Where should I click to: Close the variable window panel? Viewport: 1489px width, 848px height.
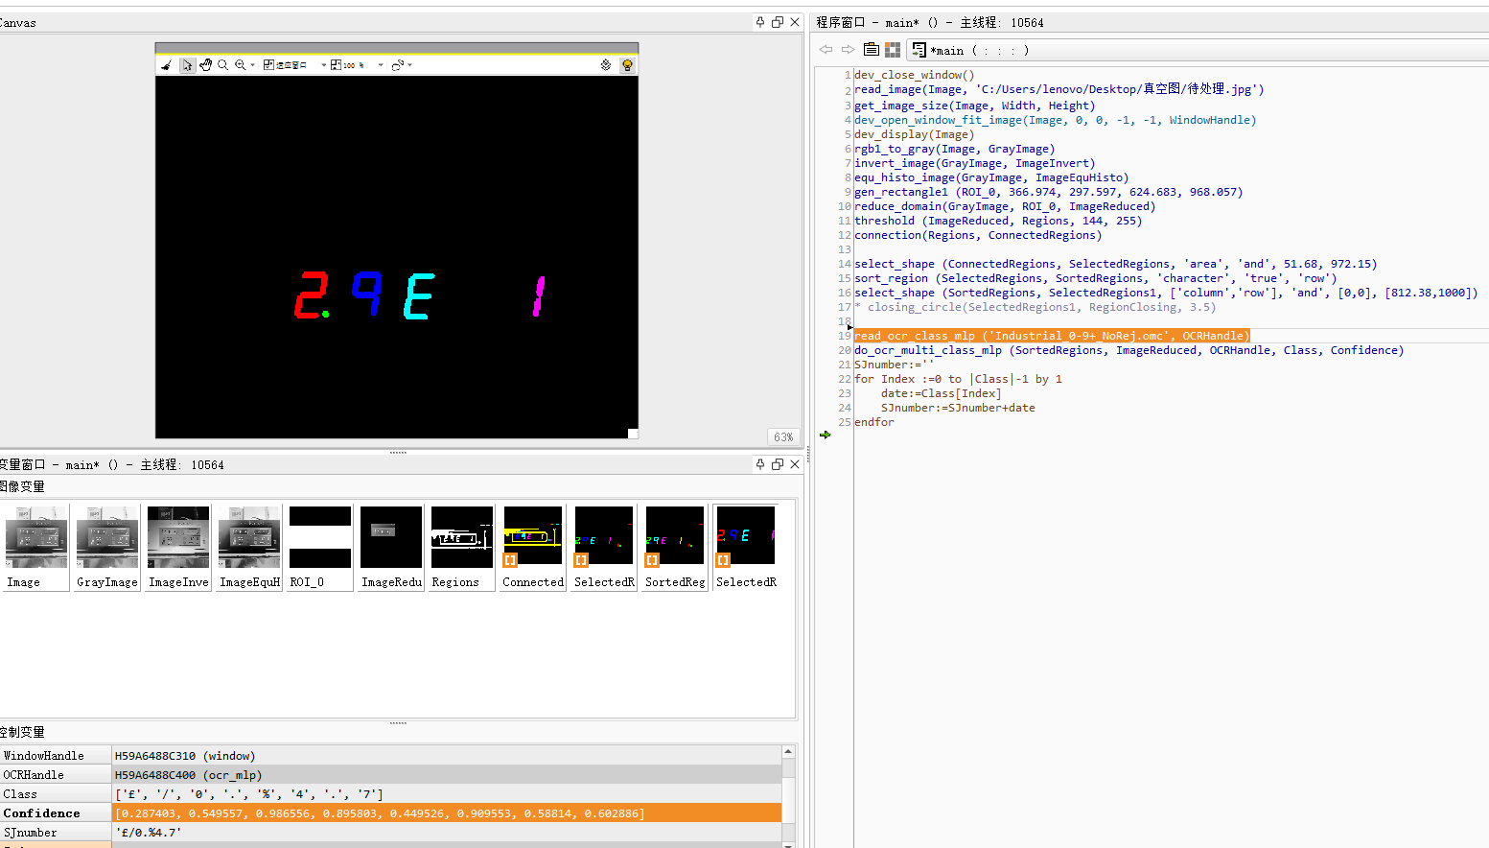(x=795, y=464)
